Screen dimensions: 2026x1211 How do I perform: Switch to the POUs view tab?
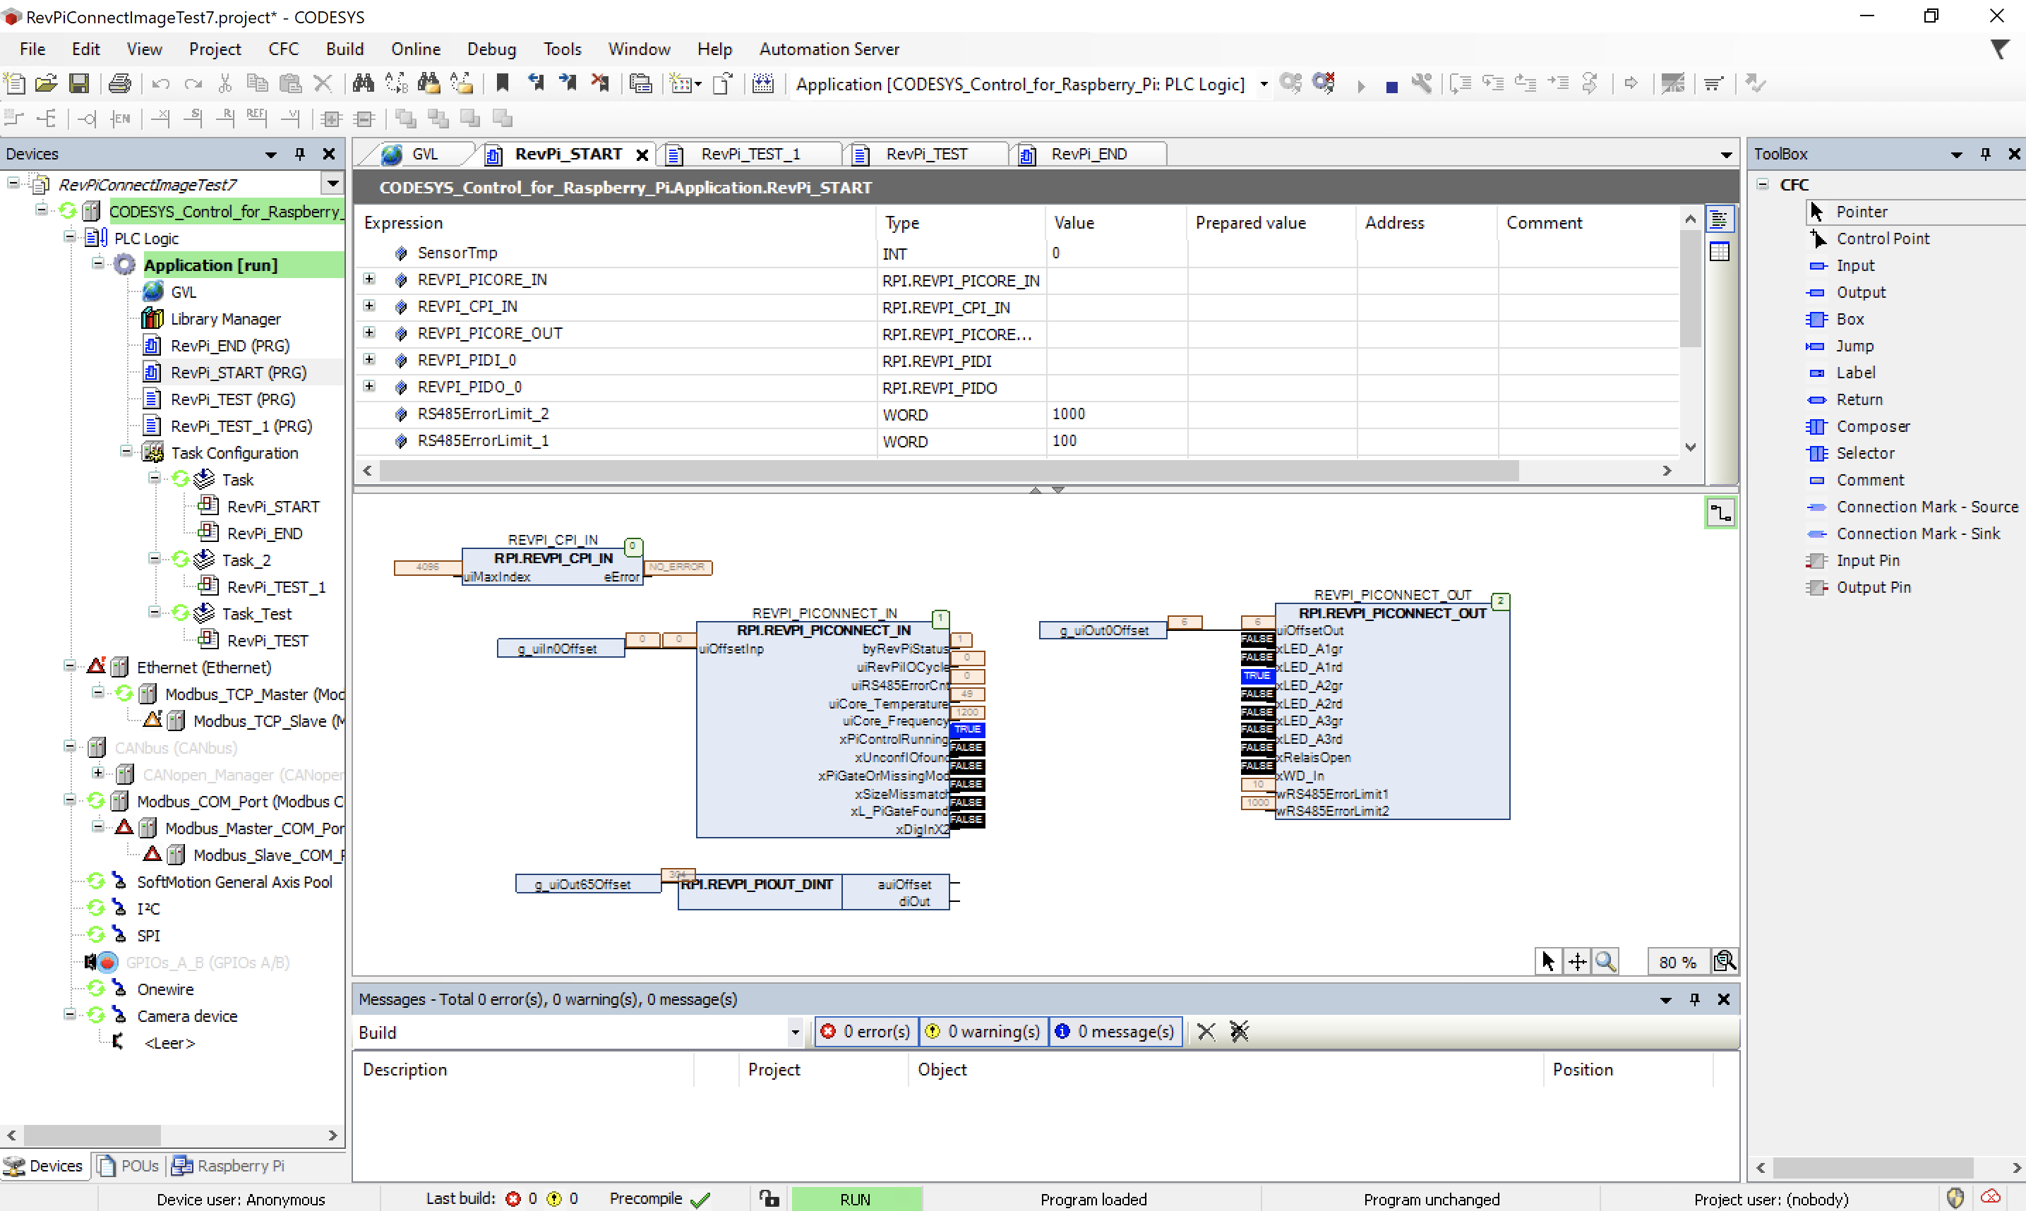point(129,1165)
